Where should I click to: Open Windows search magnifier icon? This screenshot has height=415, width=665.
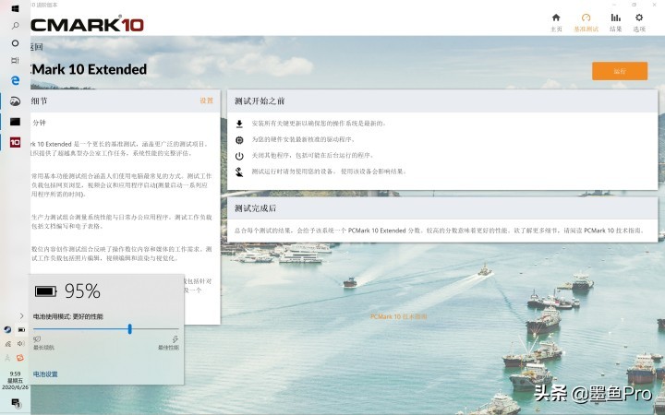pos(15,26)
